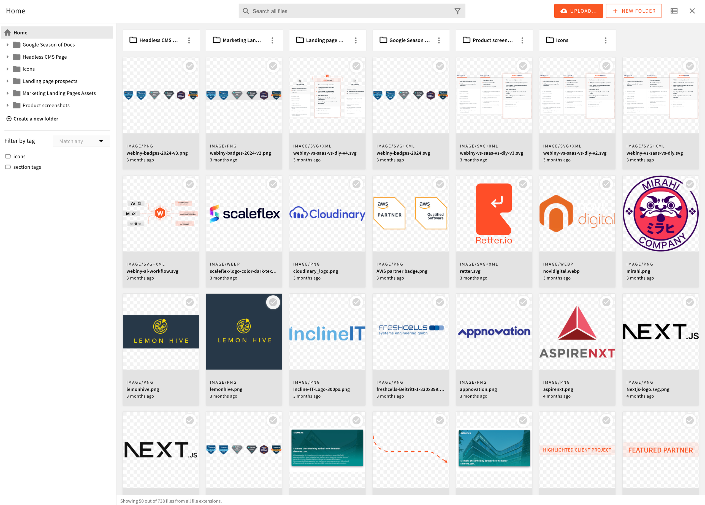This screenshot has width=705, height=505.
Task: Select Home in the folder tree
Action: pyautogui.click(x=57, y=32)
